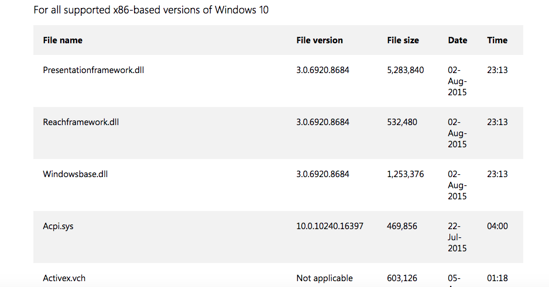Click 'Not applicable' version for Activex.vch
Viewport: 549px width, 287px height.
coord(325,278)
